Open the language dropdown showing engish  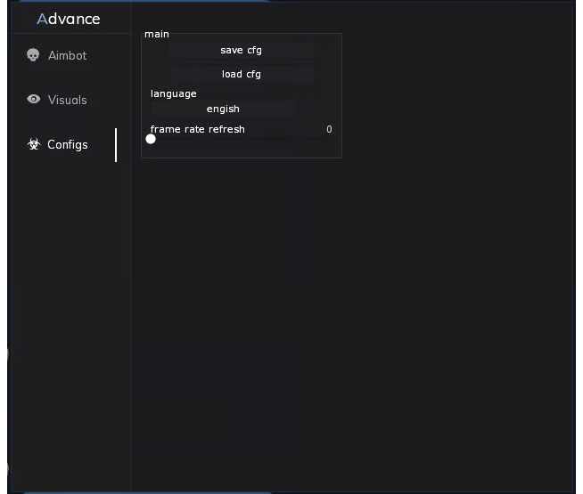coord(223,109)
